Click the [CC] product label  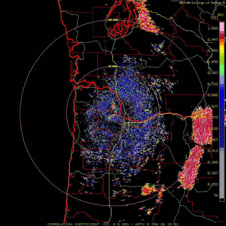pyautogui.click(x=214, y=17)
